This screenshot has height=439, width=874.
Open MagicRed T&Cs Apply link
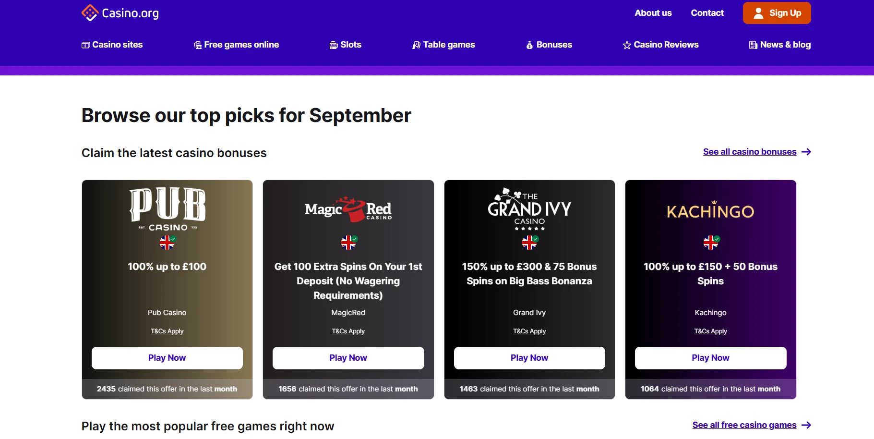tap(348, 331)
